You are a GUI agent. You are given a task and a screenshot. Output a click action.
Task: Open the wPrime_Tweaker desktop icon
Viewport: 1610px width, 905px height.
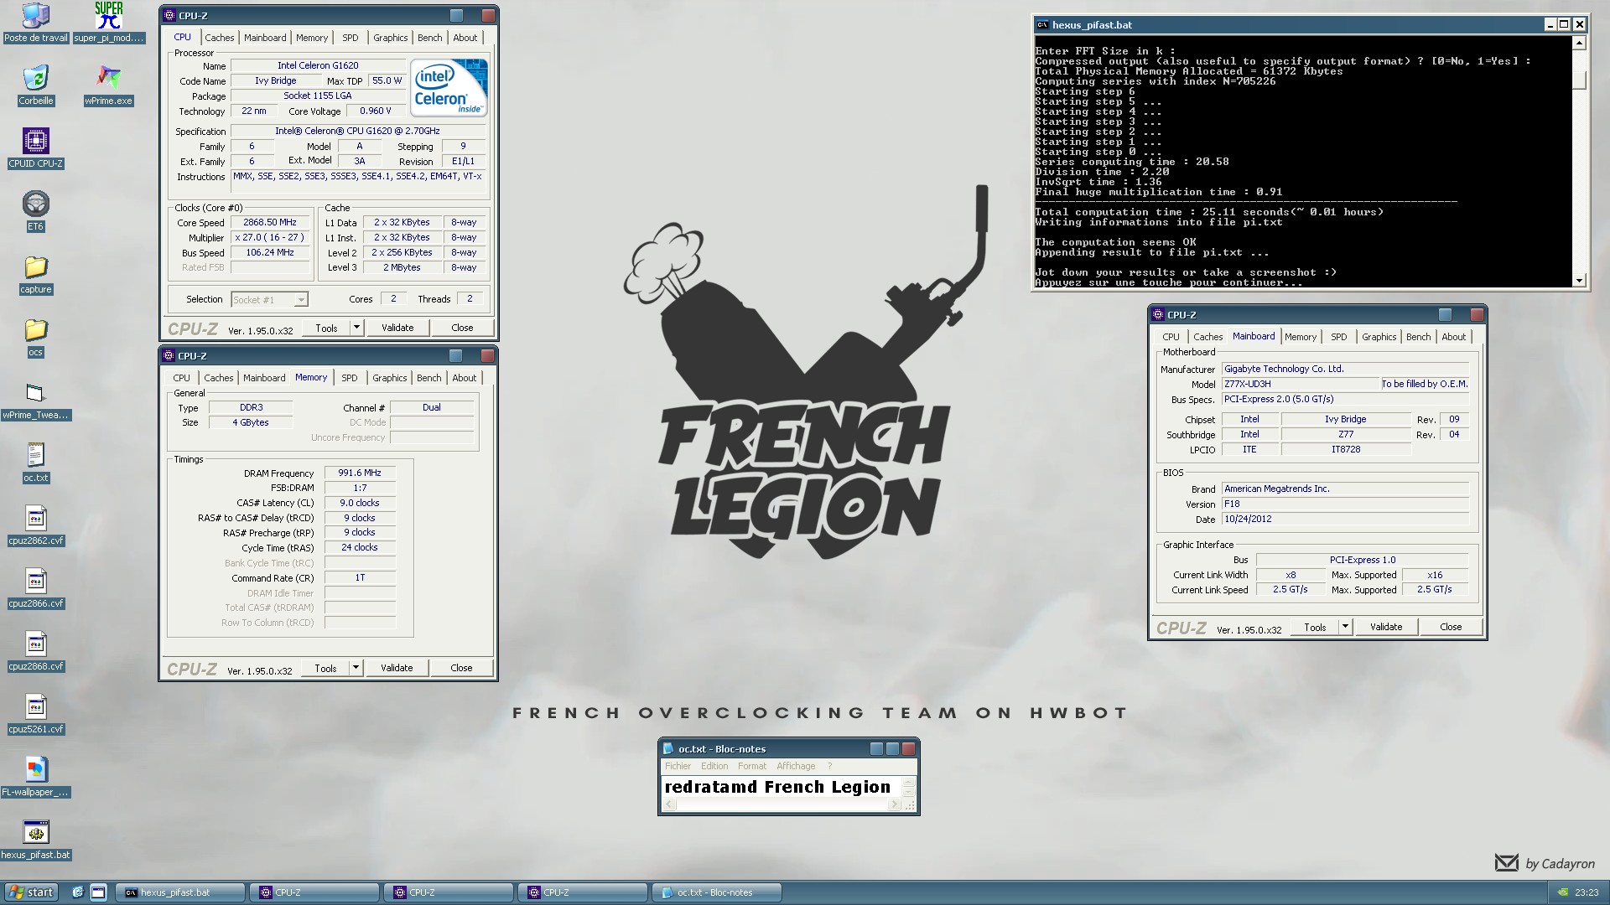click(x=35, y=400)
